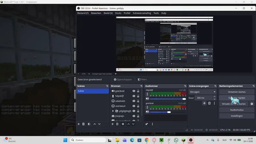Add a new scene with plus icon
256x144 pixels.
click(79, 124)
